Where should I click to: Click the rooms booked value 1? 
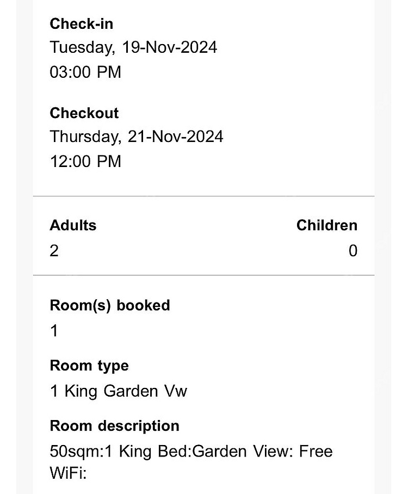pyautogui.click(x=54, y=331)
